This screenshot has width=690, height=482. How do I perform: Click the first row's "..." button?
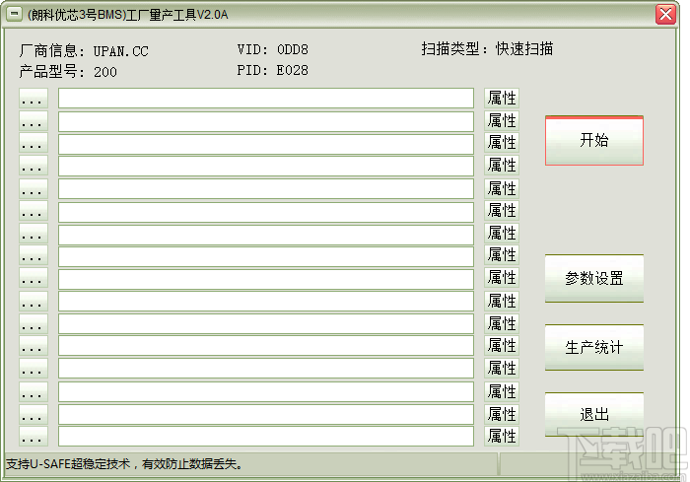coord(34,99)
